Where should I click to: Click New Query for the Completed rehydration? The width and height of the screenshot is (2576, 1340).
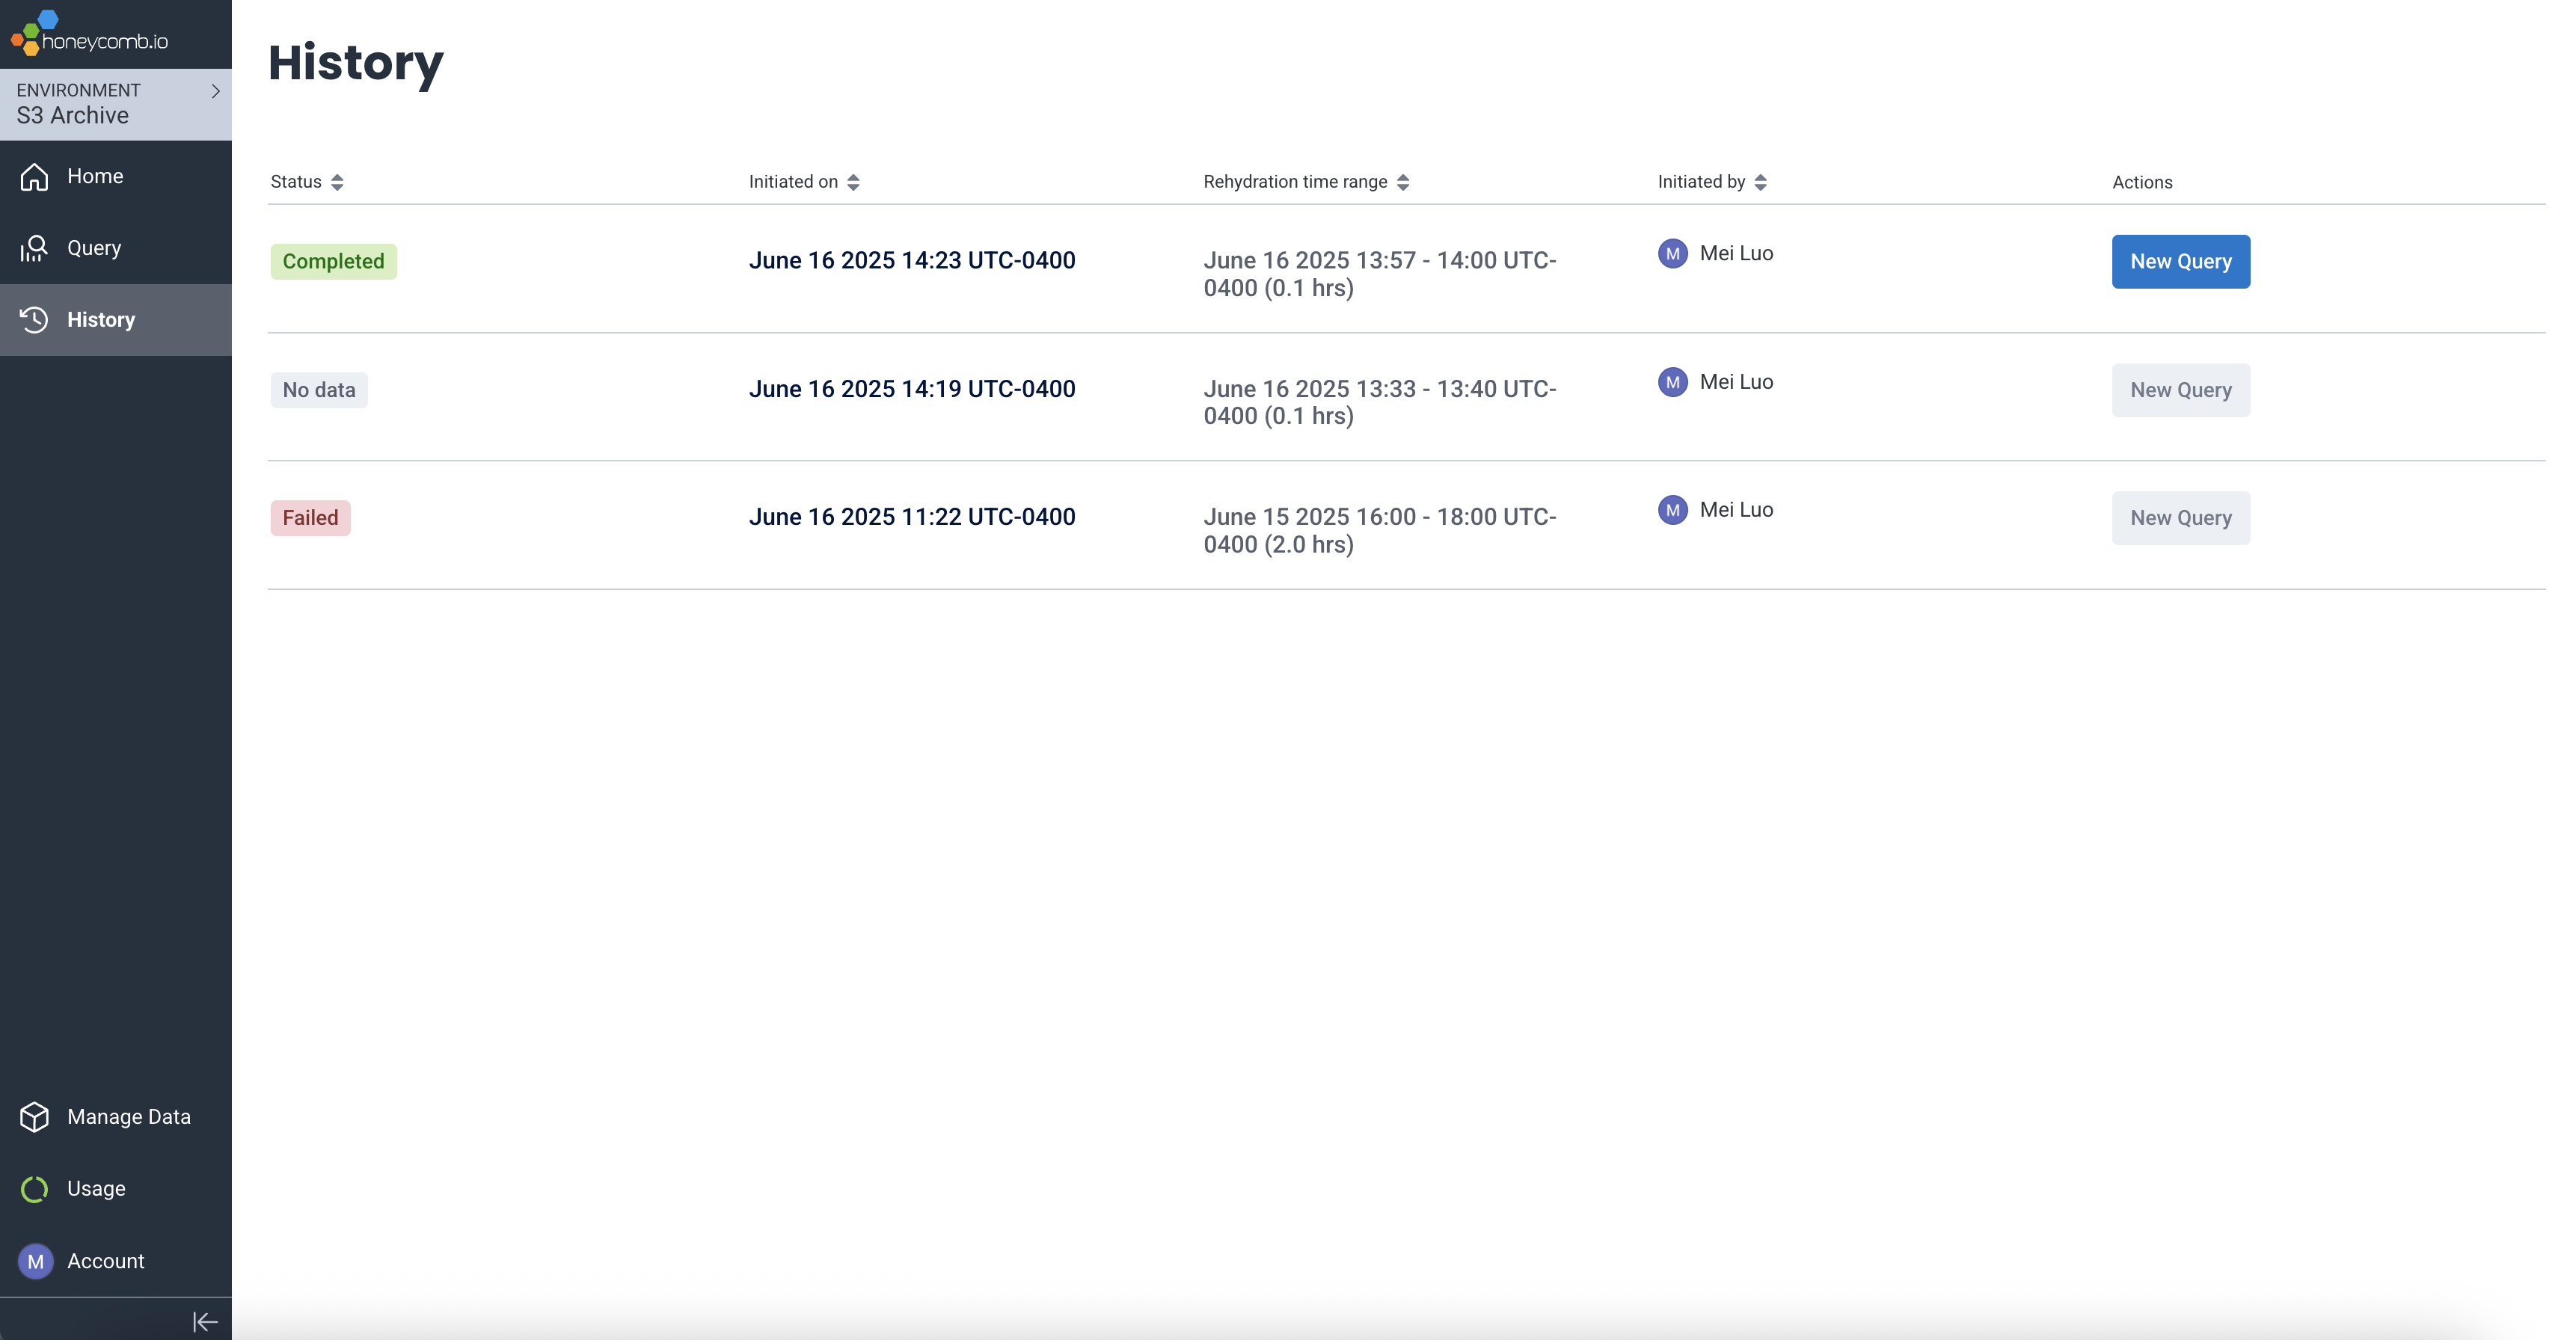tap(2181, 262)
